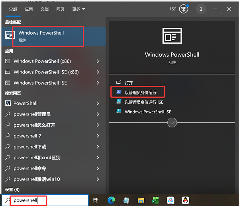
Task: Open Baidu Netdisk from the taskbar
Action: click(170, 200)
